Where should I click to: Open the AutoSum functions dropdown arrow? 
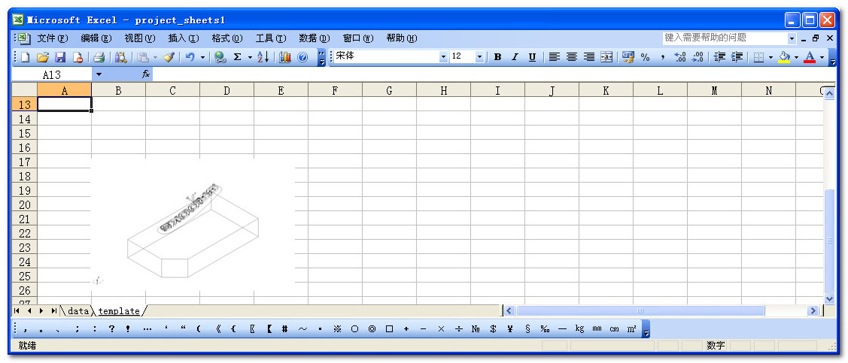(250, 57)
